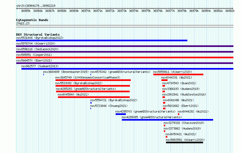Open nsv3366193 (Audano2019) label

[181, 89]
